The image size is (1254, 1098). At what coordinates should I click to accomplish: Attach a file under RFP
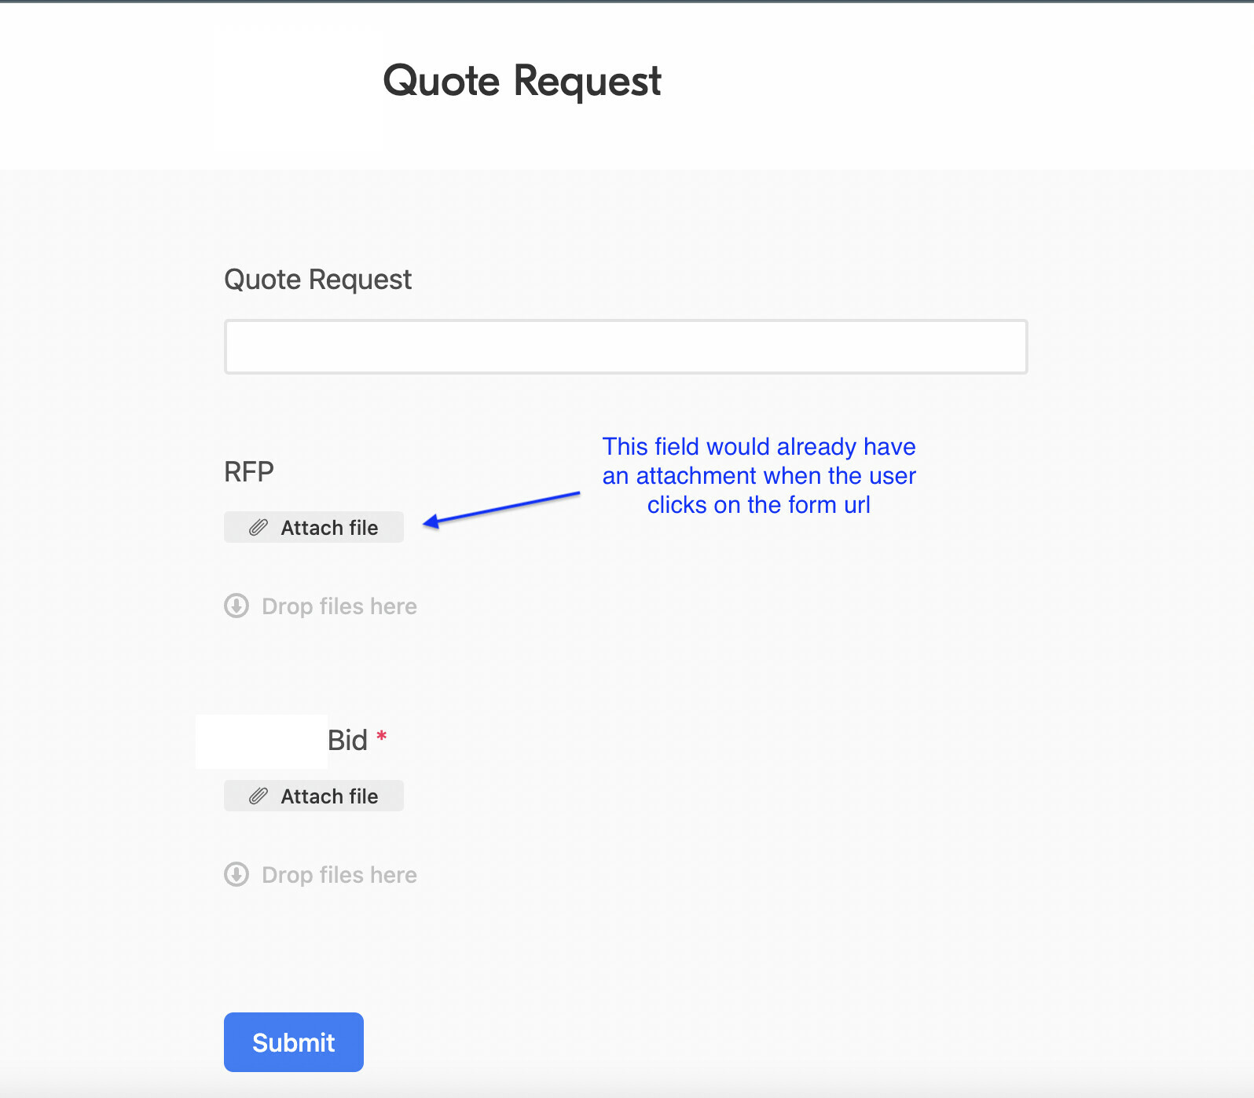tap(313, 527)
